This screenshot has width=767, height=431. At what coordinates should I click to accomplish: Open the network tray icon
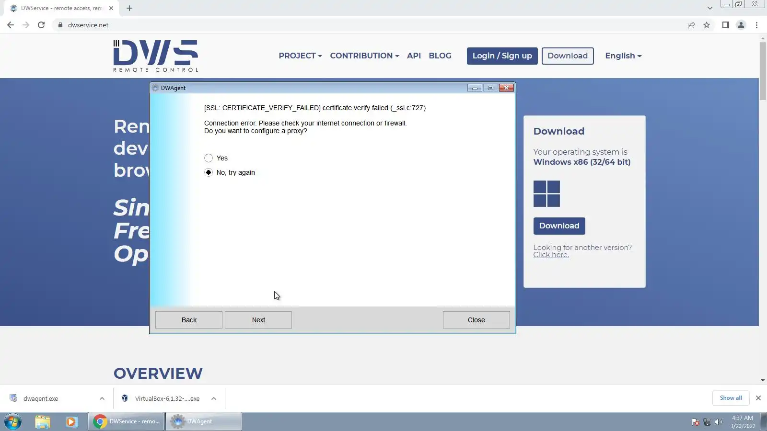pyautogui.click(x=707, y=422)
